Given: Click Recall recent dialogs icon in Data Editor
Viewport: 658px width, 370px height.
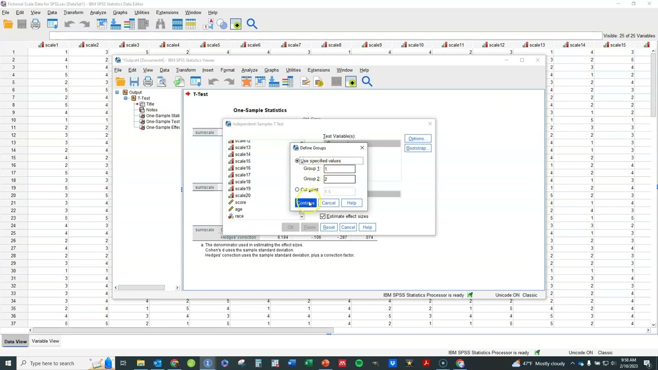Looking at the screenshot, I should [x=52, y=24].
